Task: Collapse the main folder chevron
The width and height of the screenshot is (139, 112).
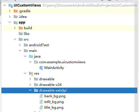Action: click(x=20, y=50)
